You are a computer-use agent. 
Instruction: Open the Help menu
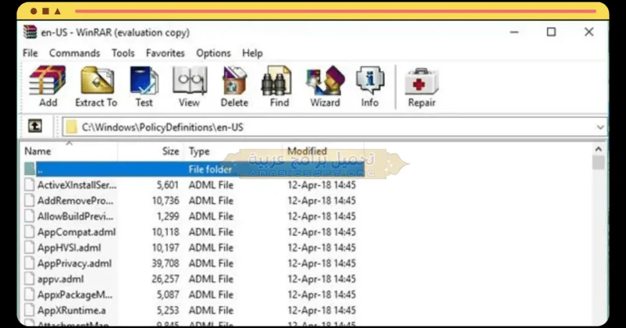[252, 53]
